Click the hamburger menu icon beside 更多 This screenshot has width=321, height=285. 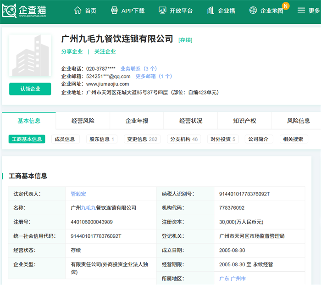301,10
